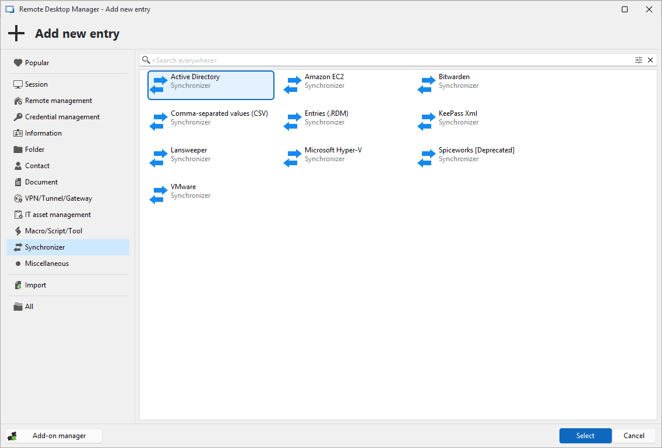Pick the VMware synchronizer icon
This screenshot has height=448, width=662.
159,195
